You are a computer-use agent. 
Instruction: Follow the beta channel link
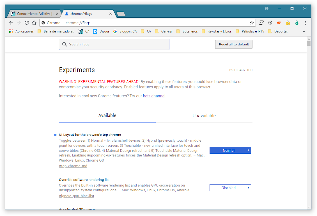click(154, 96)
